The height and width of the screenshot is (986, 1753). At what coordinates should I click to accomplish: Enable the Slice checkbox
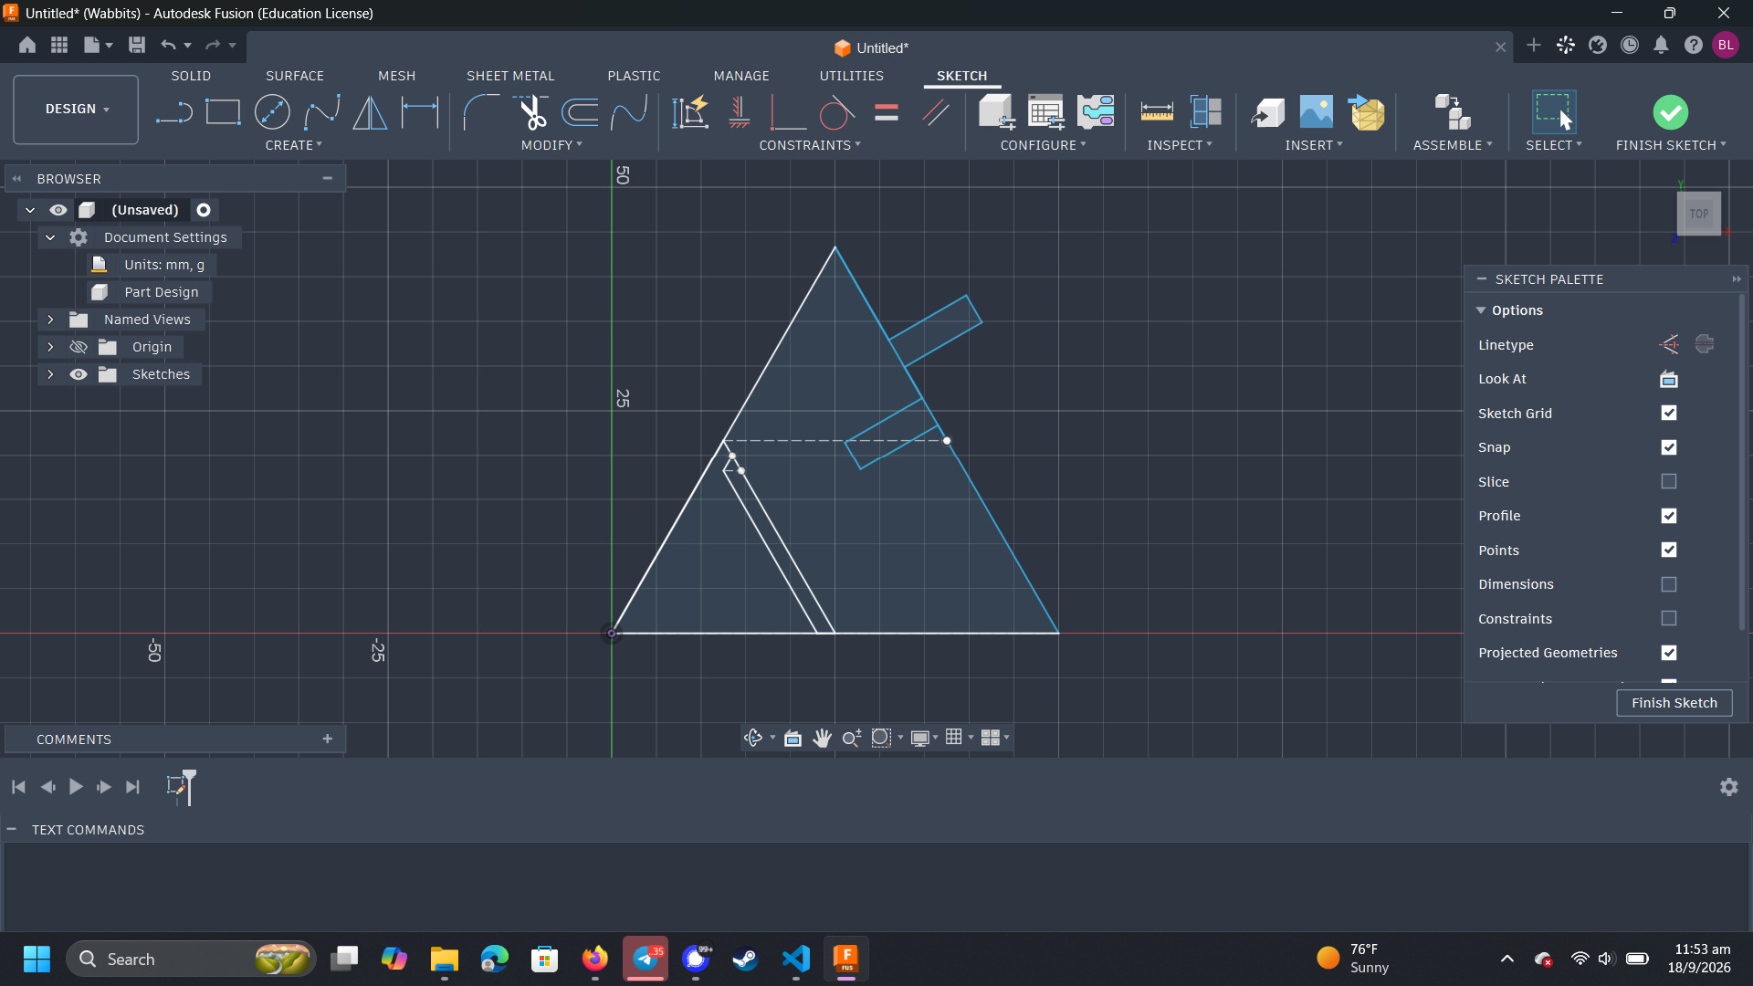point(1669,482)
